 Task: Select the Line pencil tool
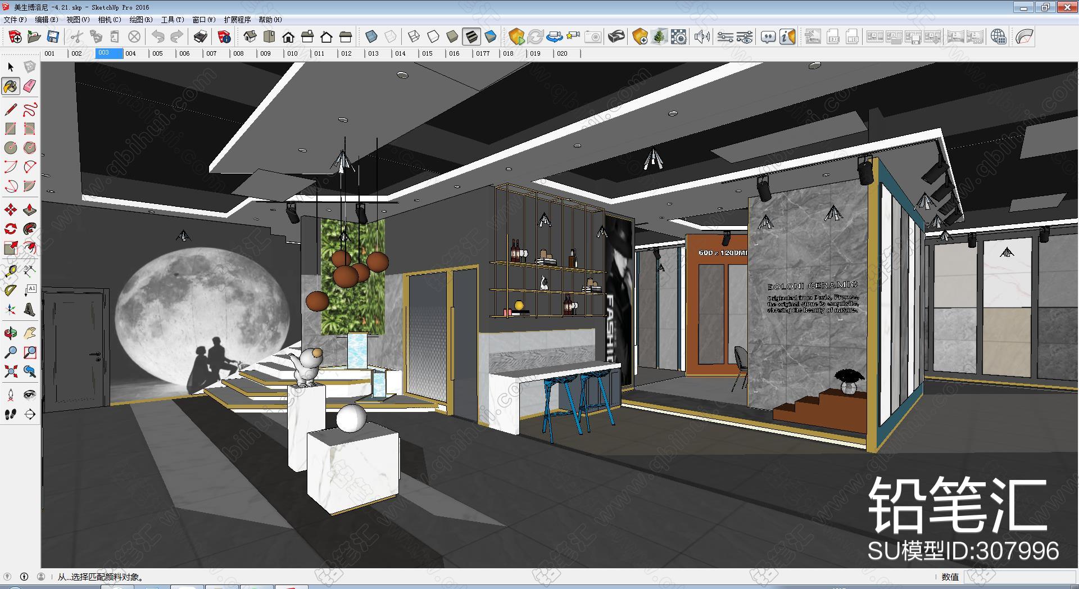coord(11,110)
